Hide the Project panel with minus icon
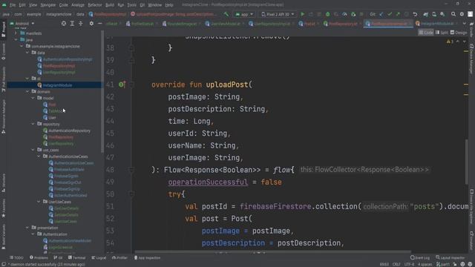Image resolution: width=475 pixels, height=267 pixels. [x=99, y=24]
